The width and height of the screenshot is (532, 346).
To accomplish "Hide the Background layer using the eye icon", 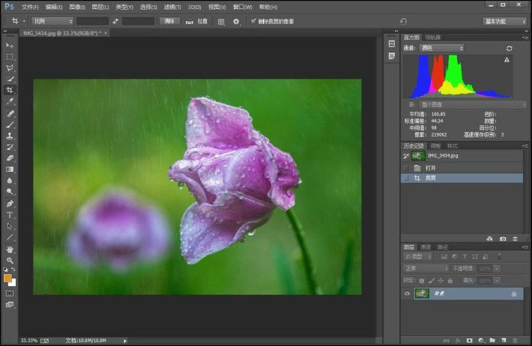I will [408, 293].
